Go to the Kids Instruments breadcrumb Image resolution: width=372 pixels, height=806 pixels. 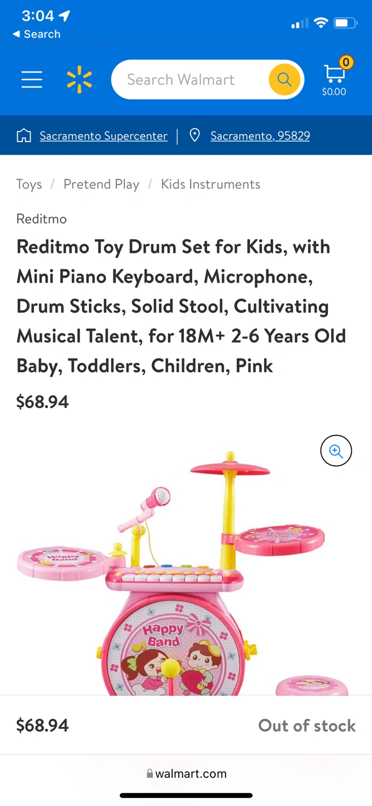click(211, 184)
